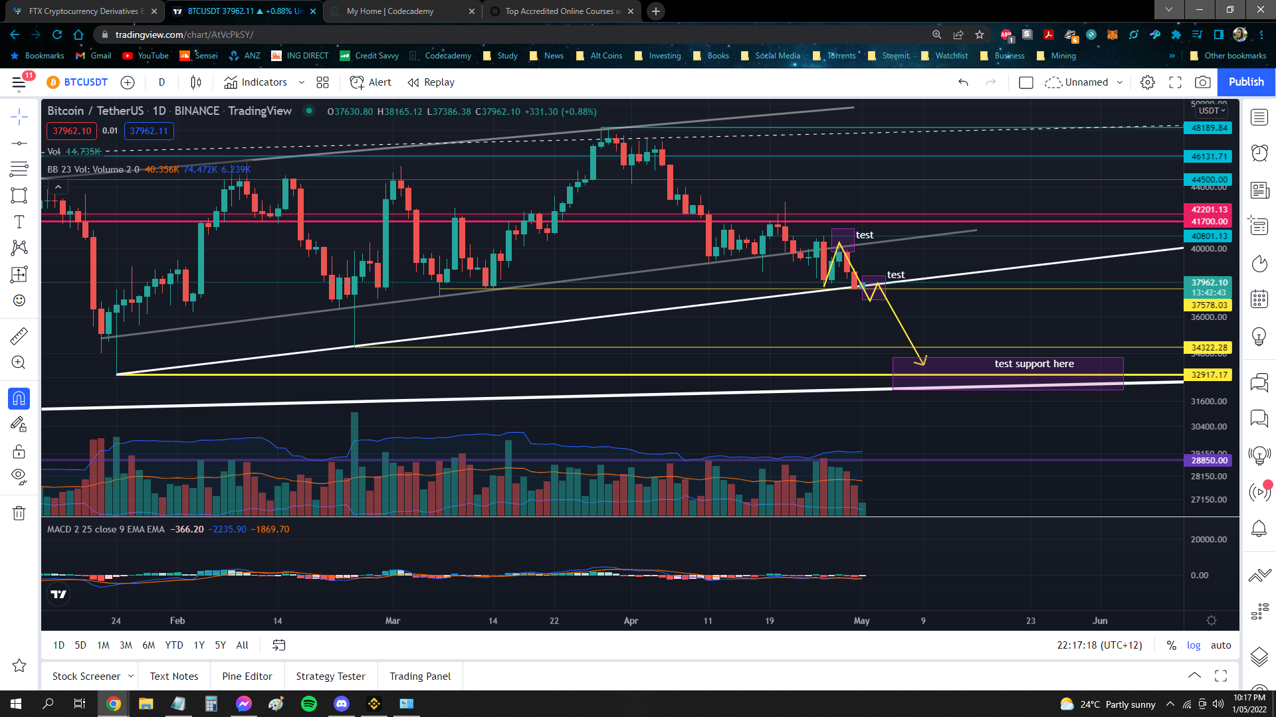Collapse the indicator legend chevron
Image resolution: width=1276 pixels, height=717 pixels.
click(58, 187)
